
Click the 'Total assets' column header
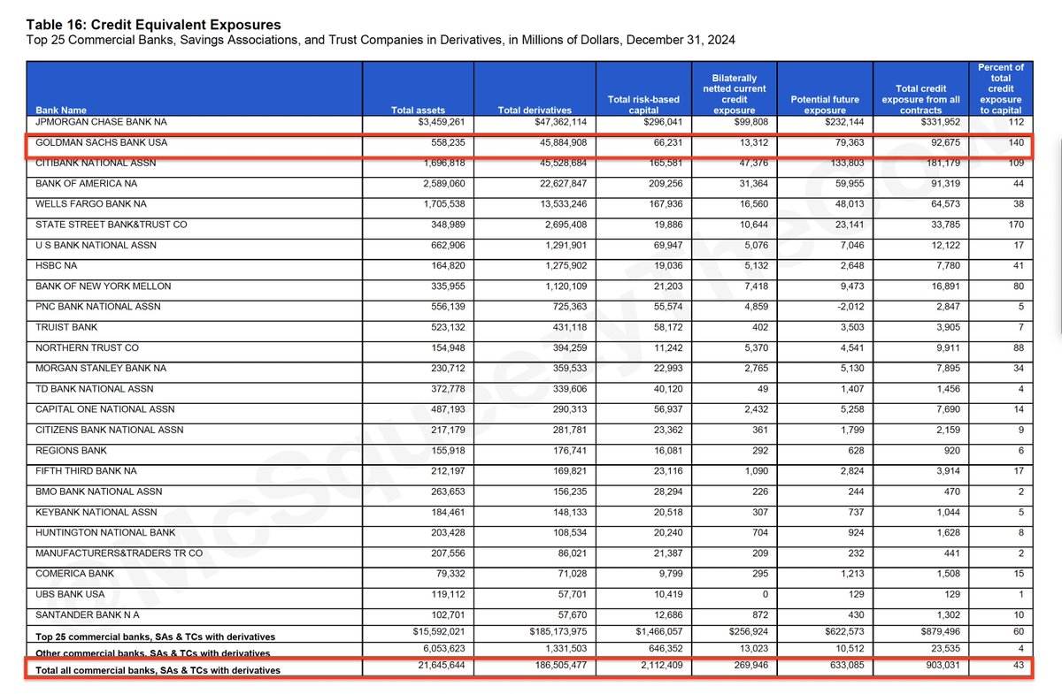(418, 111)
